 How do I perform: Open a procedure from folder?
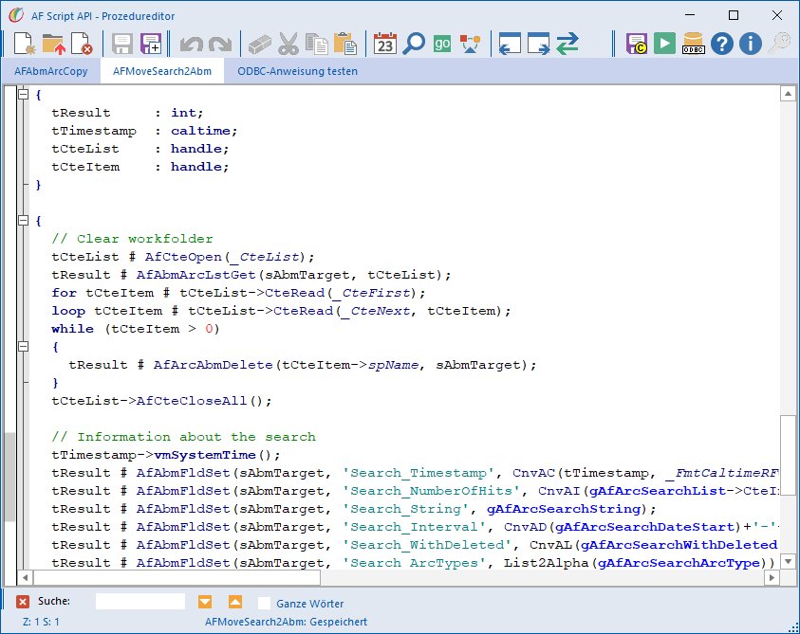click(x=53, y=44)
